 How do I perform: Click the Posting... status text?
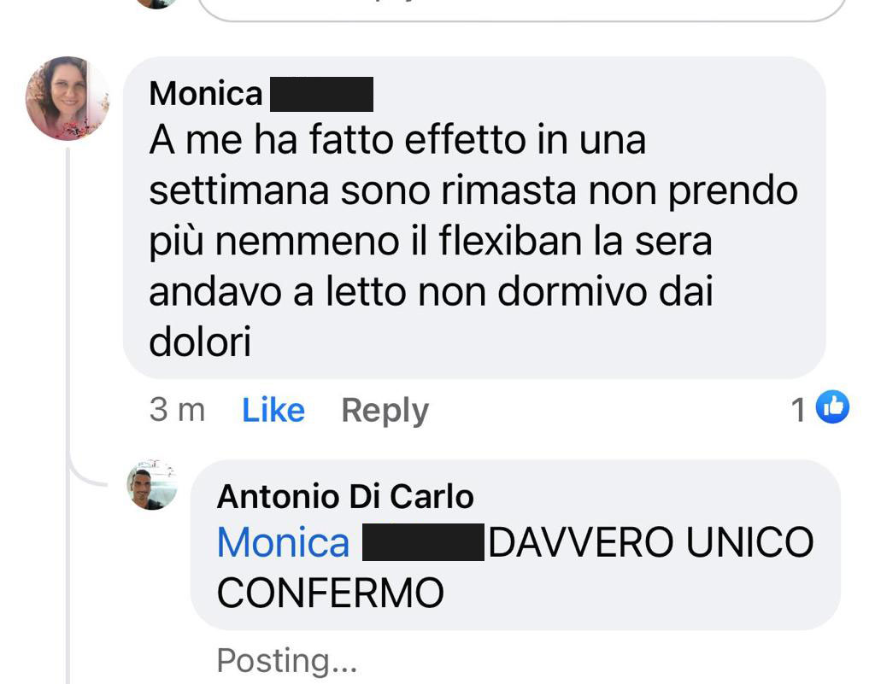287,661
